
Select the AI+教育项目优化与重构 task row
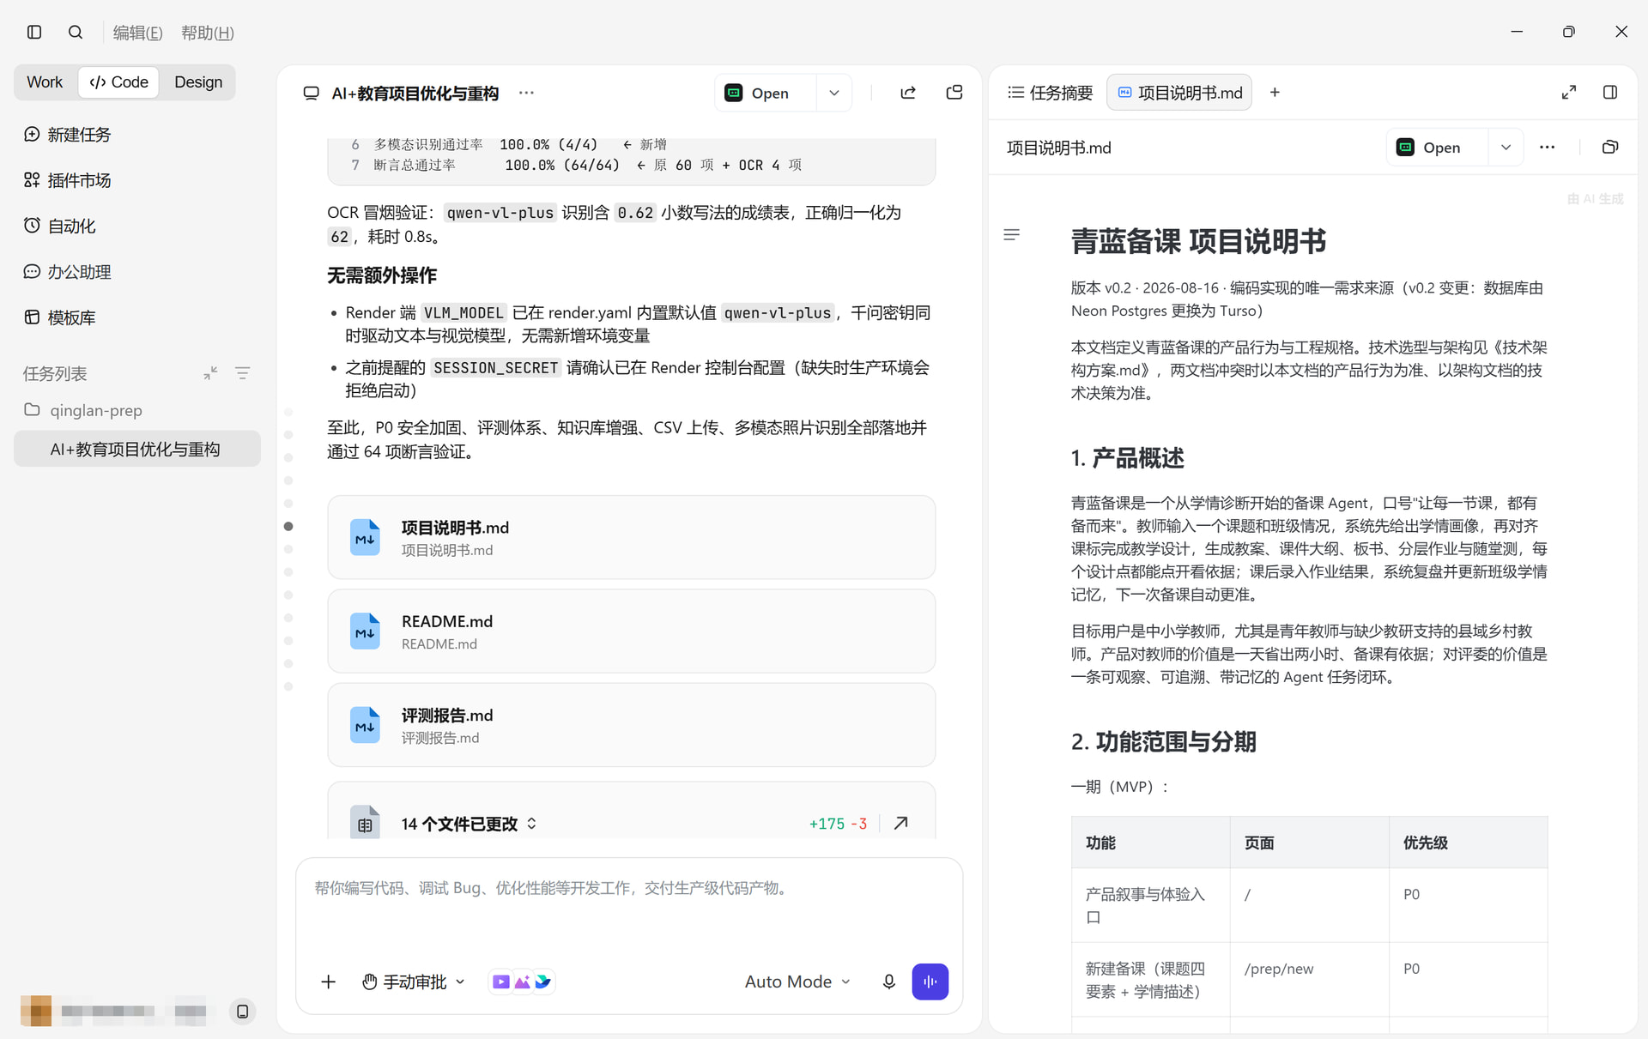[x=137, y=449]
